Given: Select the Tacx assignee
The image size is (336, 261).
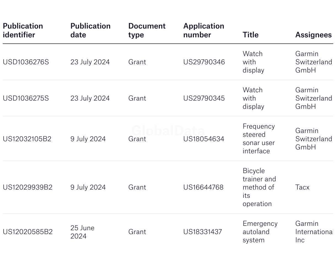Looking at the screenshot, I should pyautogui.click(x=302, y=187).
